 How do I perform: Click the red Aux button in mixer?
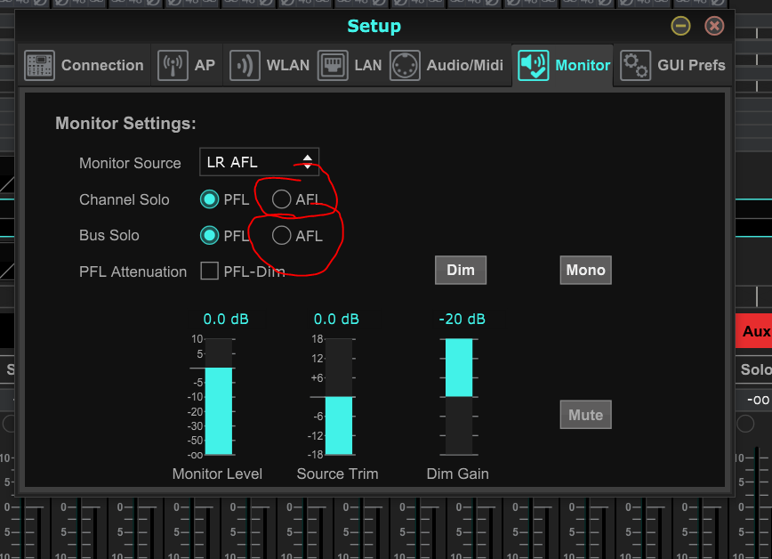[753, 331]
